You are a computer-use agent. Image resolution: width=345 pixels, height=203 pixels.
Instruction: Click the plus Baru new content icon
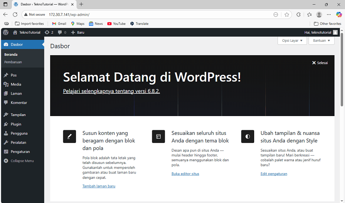(x=73, y=32)
